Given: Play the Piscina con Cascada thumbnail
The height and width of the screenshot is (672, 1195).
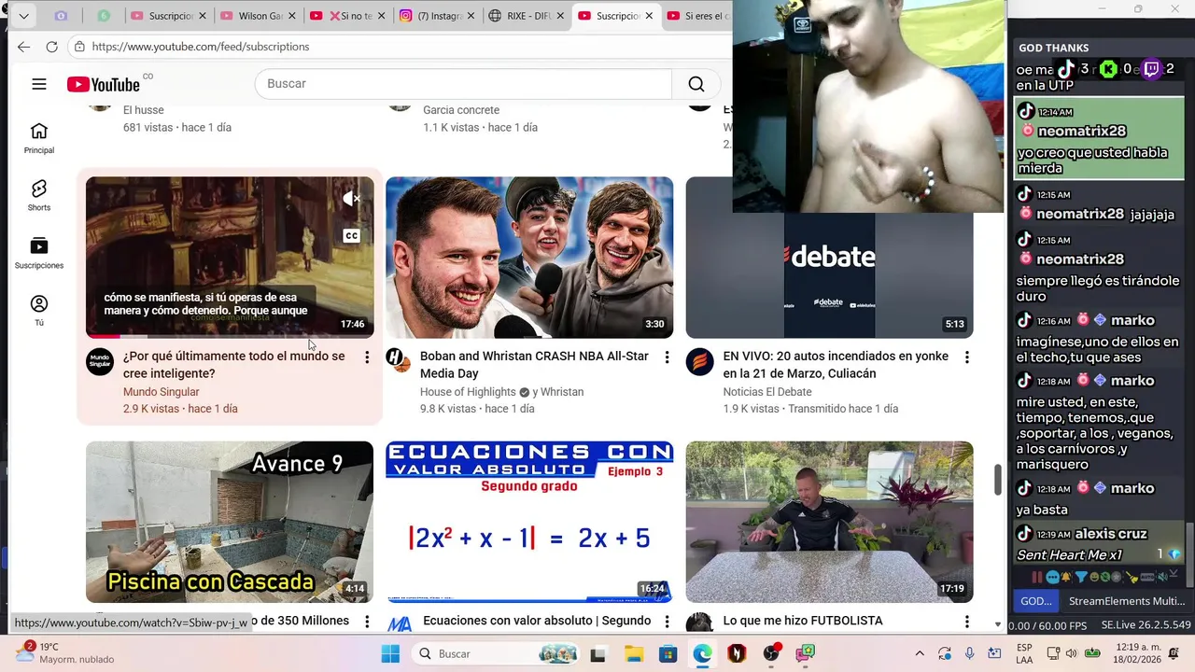Looking at the screenshot, I should pyautogui.click(x=230, y=522).
